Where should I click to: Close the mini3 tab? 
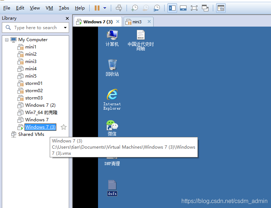(149, 21)
